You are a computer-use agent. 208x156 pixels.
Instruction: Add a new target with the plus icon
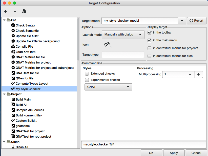(5, 11)
